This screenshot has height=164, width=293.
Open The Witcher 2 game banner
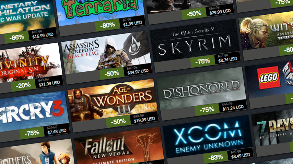point(266,32)
